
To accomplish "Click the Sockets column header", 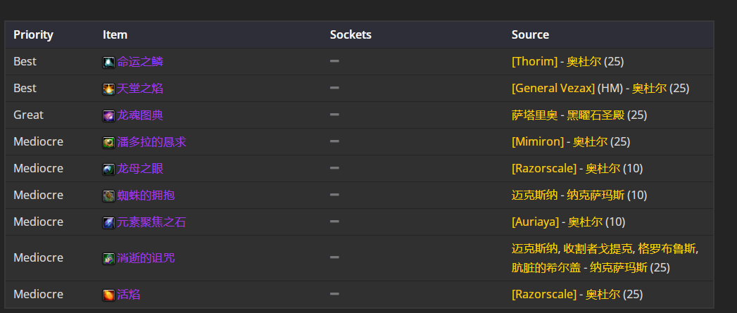I will (x=351, y=34).
